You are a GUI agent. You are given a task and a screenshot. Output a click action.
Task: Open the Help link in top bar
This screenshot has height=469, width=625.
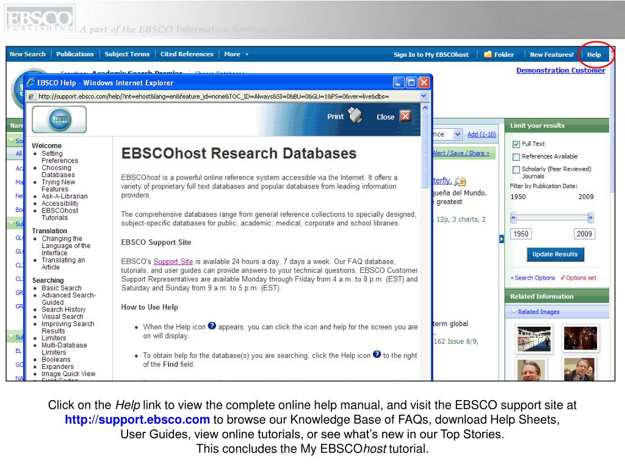(x=594, y=54)
